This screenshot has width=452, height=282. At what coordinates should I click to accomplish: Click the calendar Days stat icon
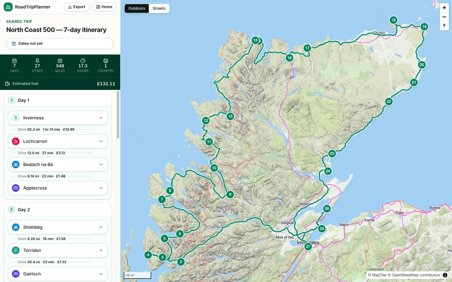coord(14,61)
